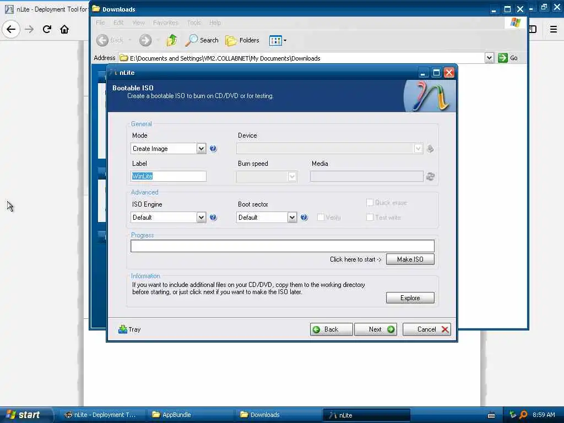Open Explorer Tools menu

[x=193, y=23]
